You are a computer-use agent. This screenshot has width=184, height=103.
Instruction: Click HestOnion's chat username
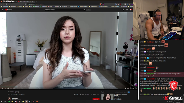click(x=150, y=42)
